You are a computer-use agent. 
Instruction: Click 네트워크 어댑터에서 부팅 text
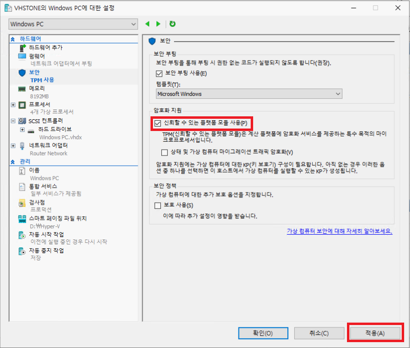coord(61,64)
